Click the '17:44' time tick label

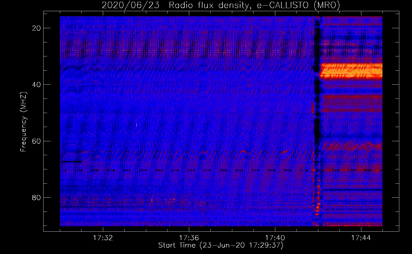[361, 238]
